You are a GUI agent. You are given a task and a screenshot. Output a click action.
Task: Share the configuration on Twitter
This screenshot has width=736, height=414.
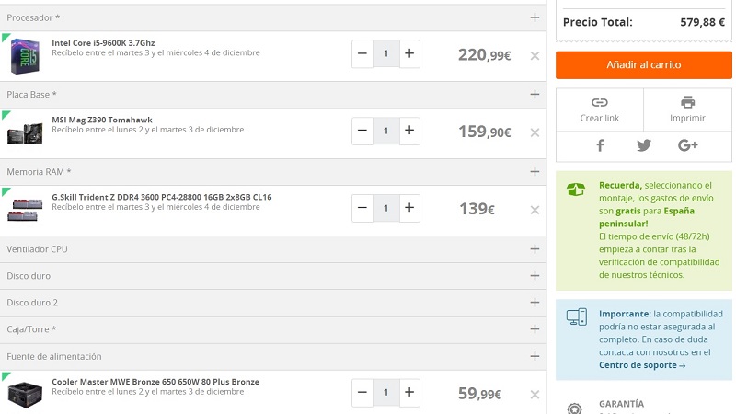click(x=643, y=145)
